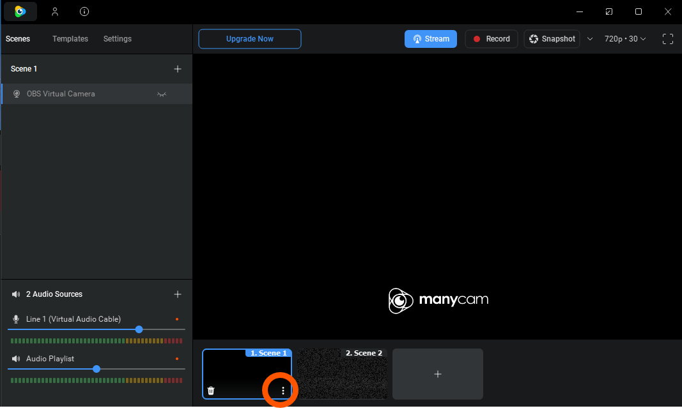Switch to the Settings tab
The height and width of the screenshot is (413, 682).
[x=118, y=39]
